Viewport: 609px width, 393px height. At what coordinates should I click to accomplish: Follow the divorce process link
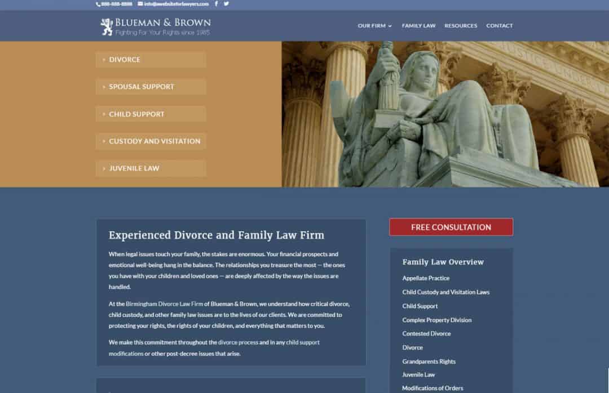(238, 342)
